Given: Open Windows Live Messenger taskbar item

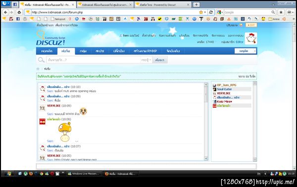Looking at the screenshot, I should click(84, 174).
